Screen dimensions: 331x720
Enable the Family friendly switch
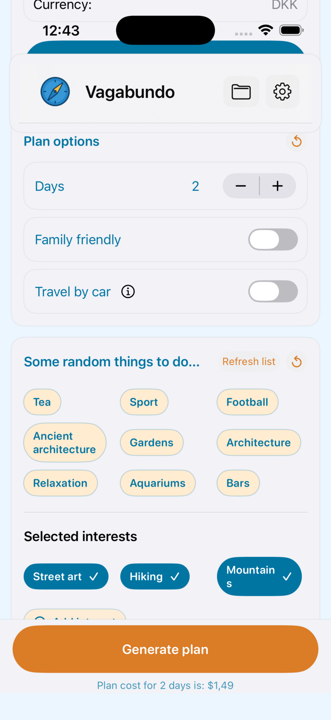click(273, 240)
